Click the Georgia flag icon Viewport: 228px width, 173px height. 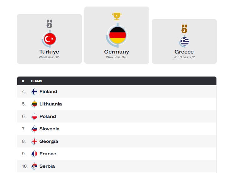pos(34,141)
